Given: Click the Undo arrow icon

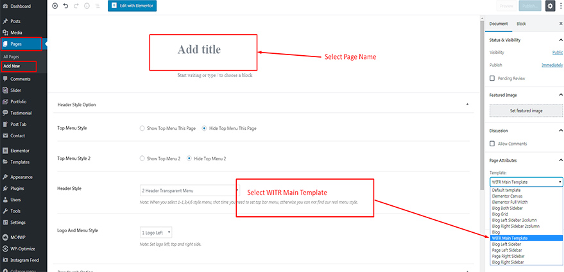Looking at the screenshot, I should tap(65, 6).
